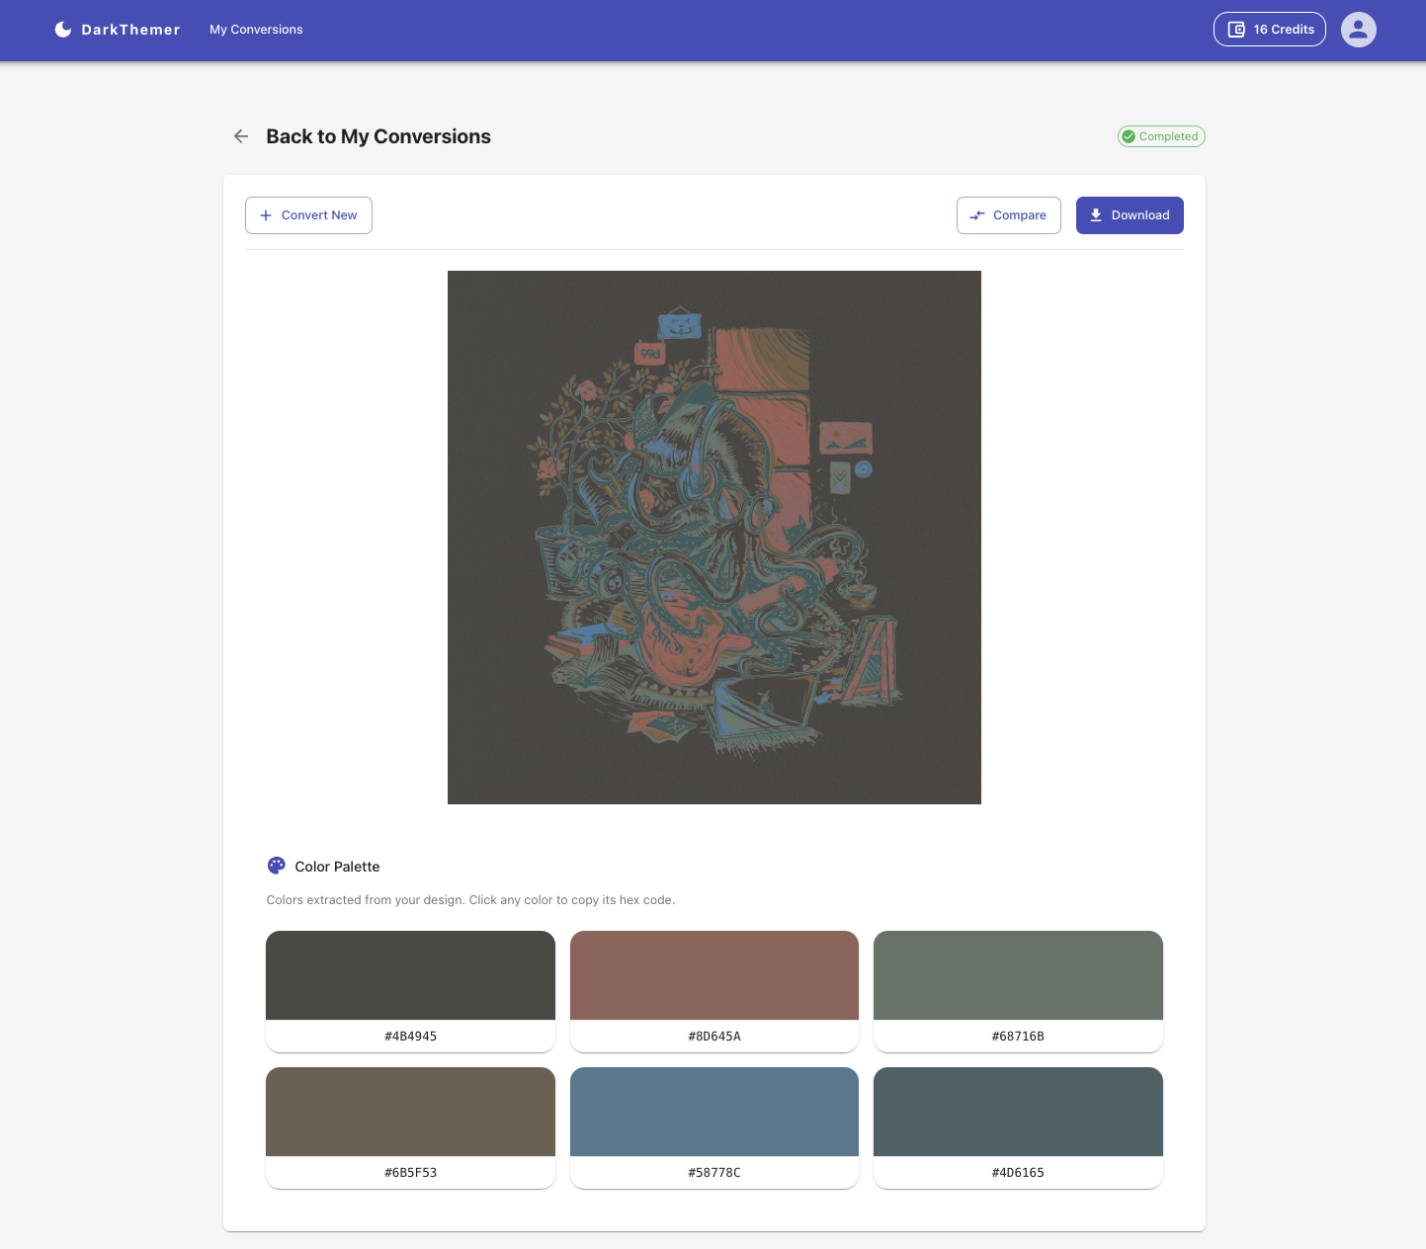Click the plus icon on Convert New

pyautogui.click(x=265, y=214)
